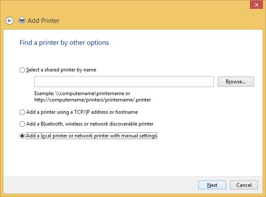The width and height of the screenshot is (266, 197).
Task: Click the Add Printer title text
Action: pyautogui.click(x=44, y=21)
